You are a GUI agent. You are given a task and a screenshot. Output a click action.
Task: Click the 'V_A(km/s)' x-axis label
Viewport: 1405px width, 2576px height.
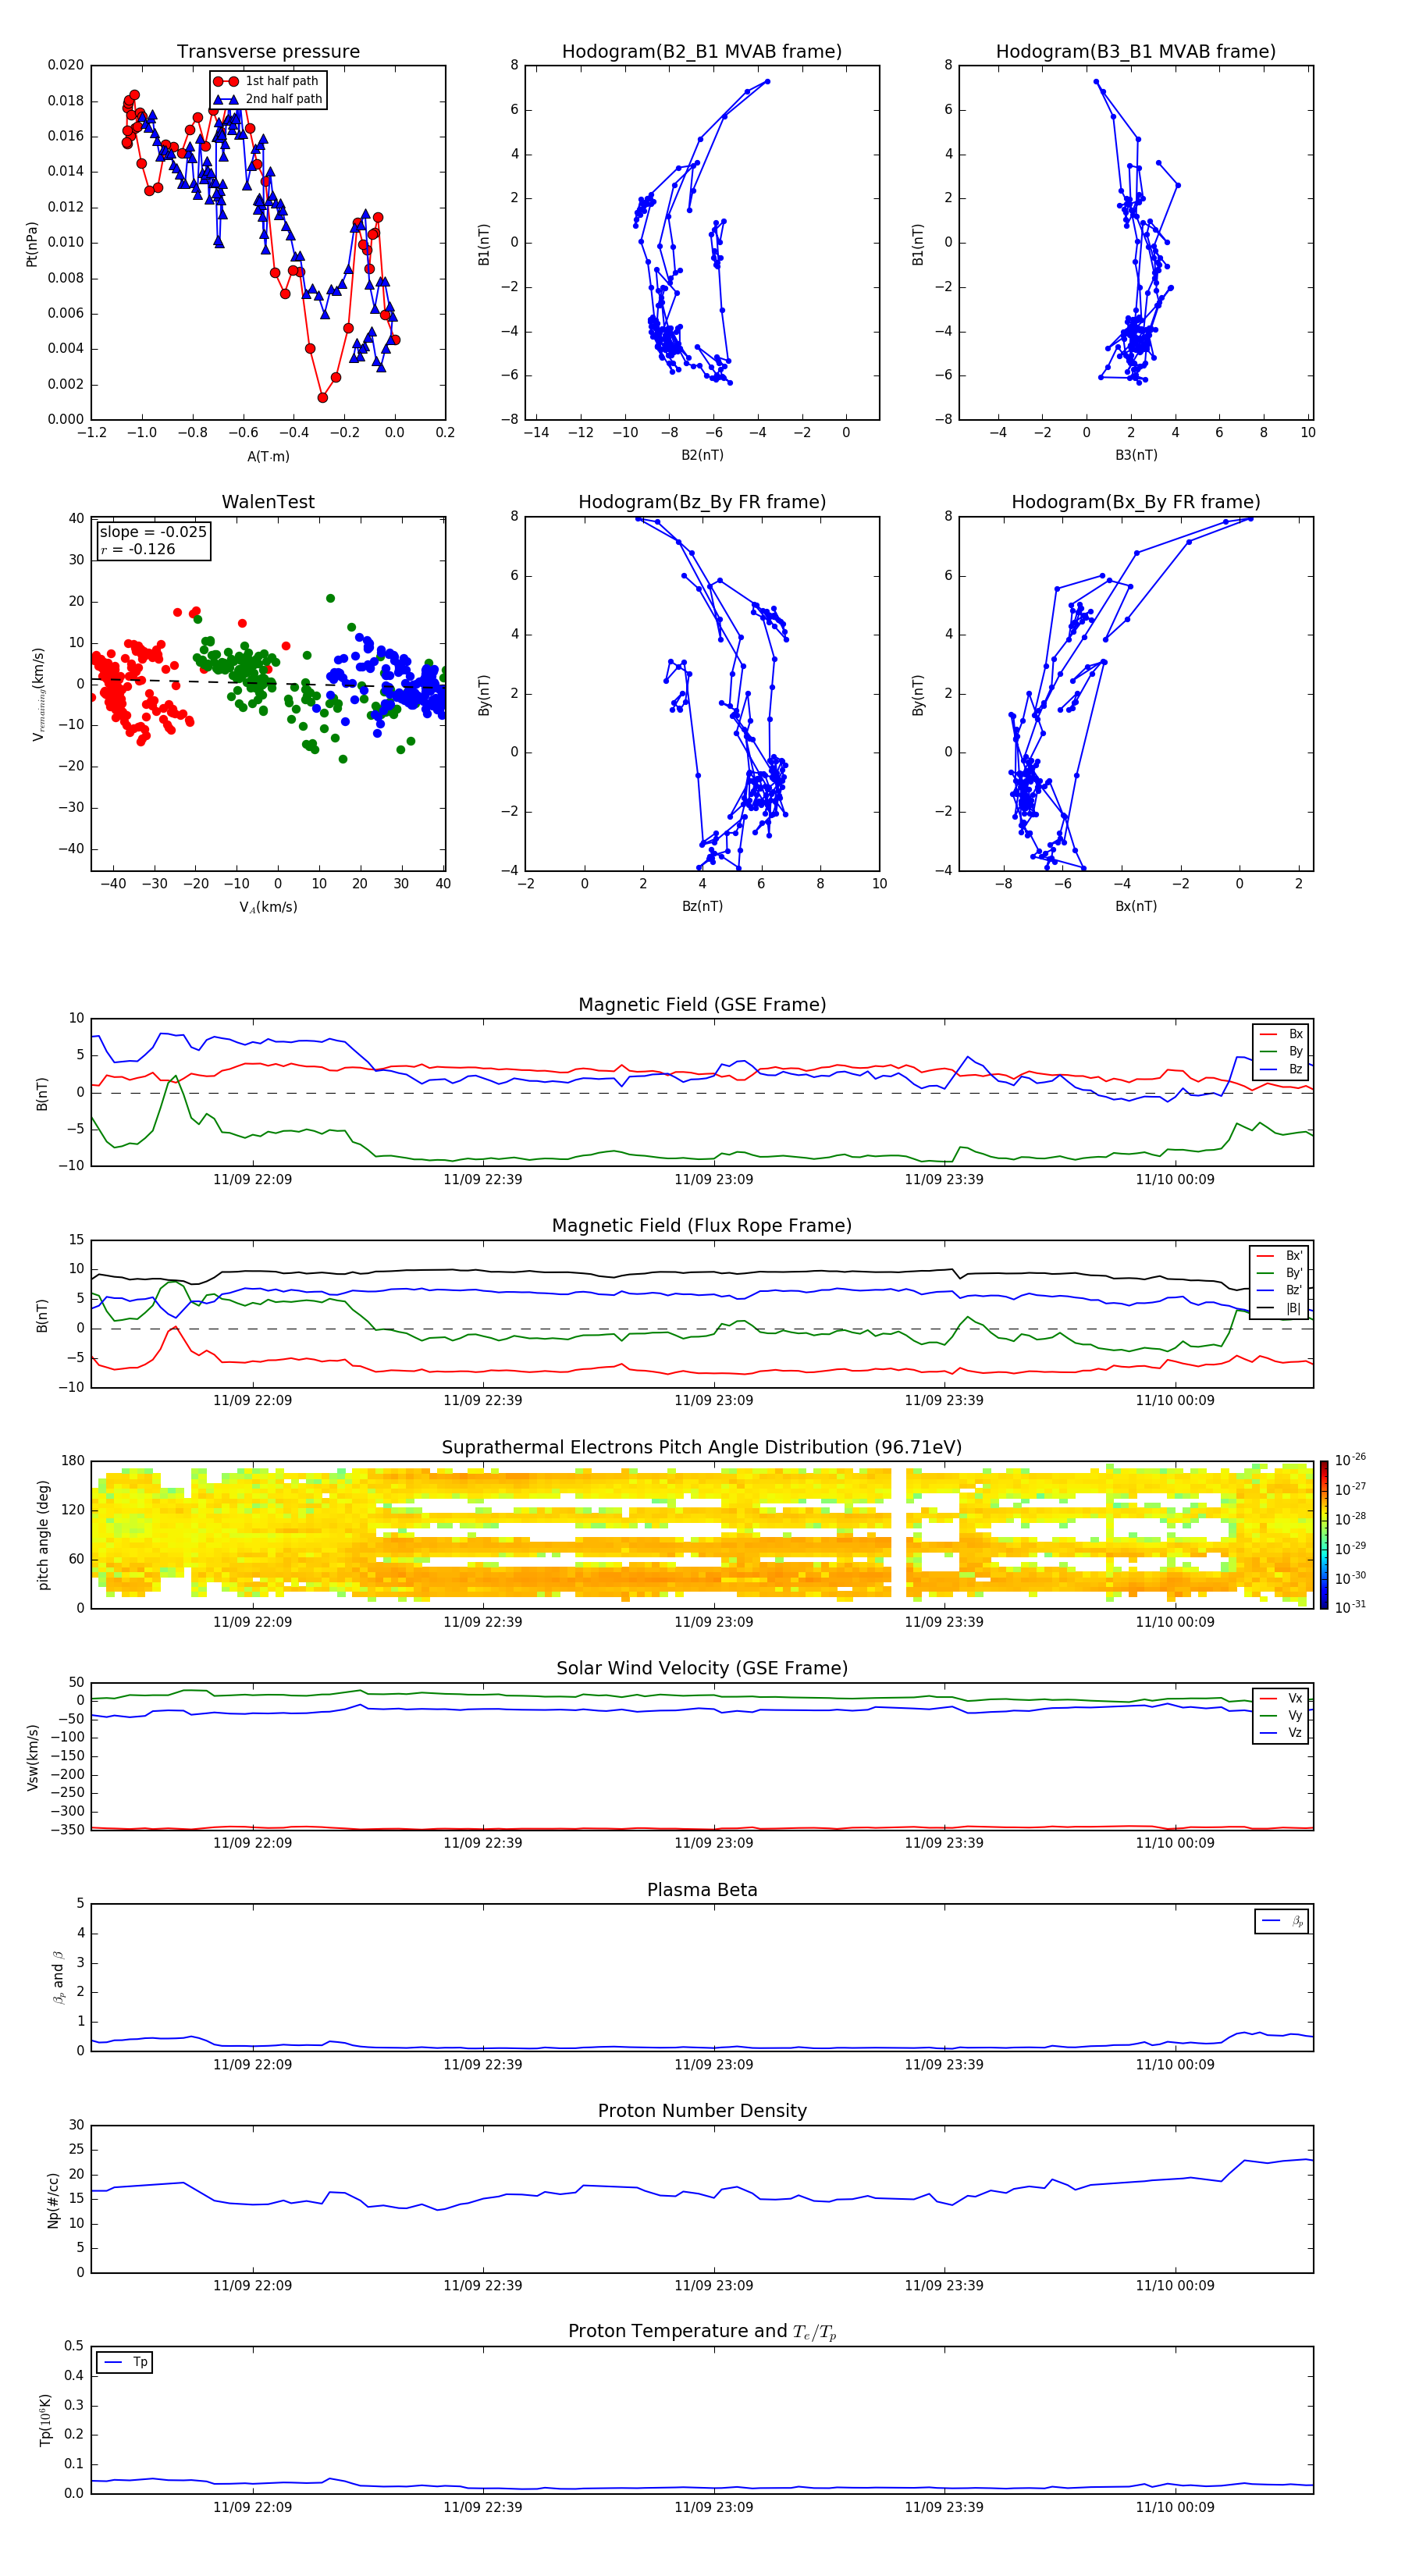point(268,907)
